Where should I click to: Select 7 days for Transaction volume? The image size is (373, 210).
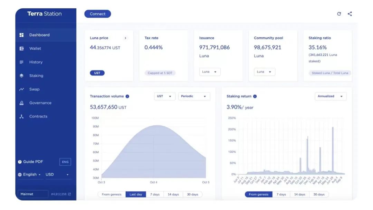[155, 194]
